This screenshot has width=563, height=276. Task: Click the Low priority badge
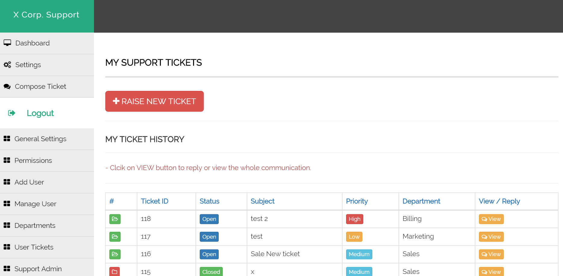pos(354,237)
